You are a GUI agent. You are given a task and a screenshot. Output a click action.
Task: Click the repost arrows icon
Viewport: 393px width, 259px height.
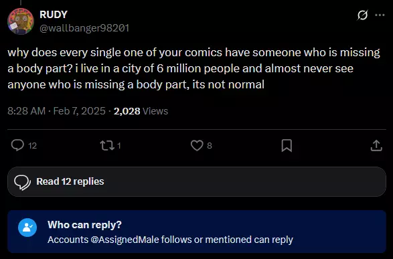pos(107,145)
